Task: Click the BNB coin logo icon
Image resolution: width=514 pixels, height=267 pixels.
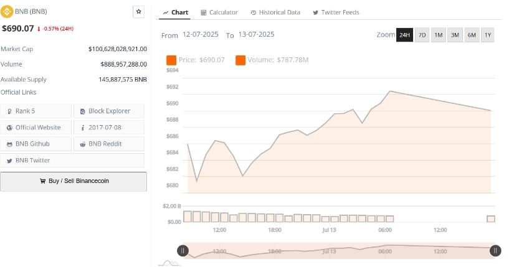Action: coord(7,11)
